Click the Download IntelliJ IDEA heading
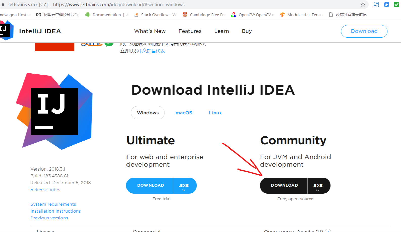 tap(213, 90)
